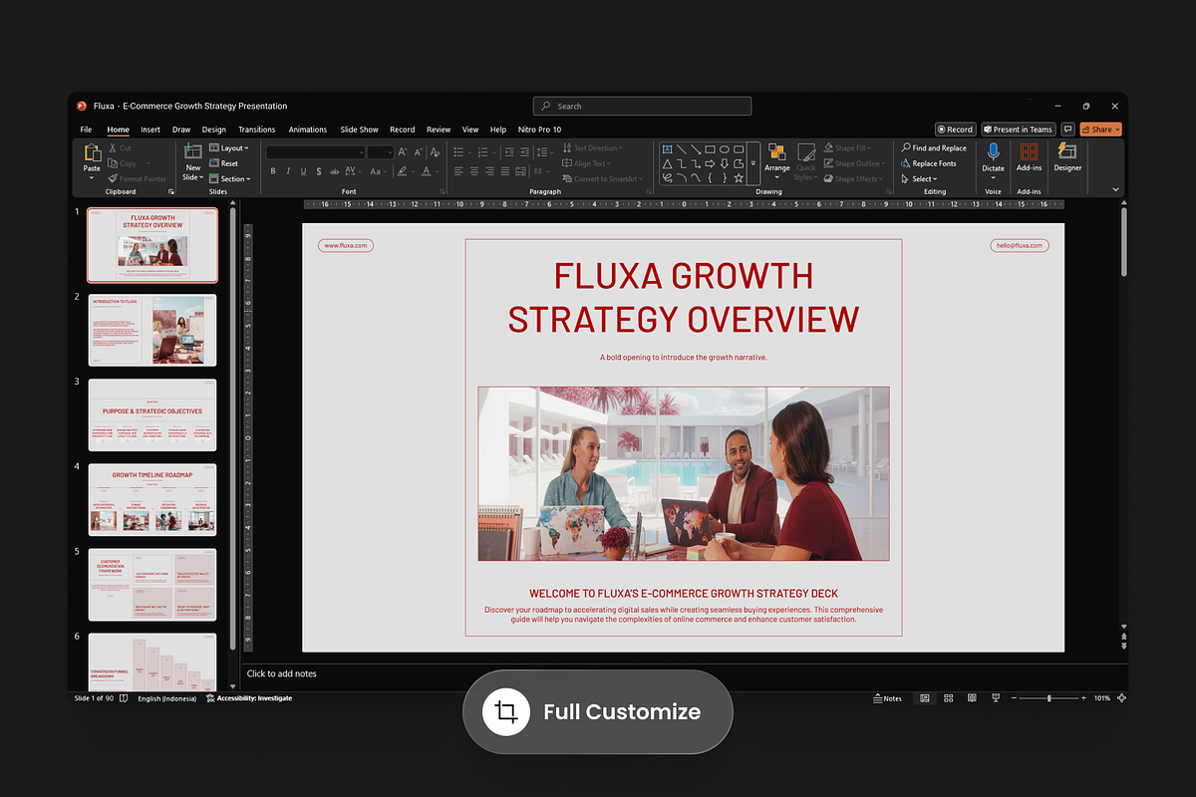This screenshot has height=797, width=1196.
Task: Switch to Slide Sorter view icon
Action: click(948, 698)
